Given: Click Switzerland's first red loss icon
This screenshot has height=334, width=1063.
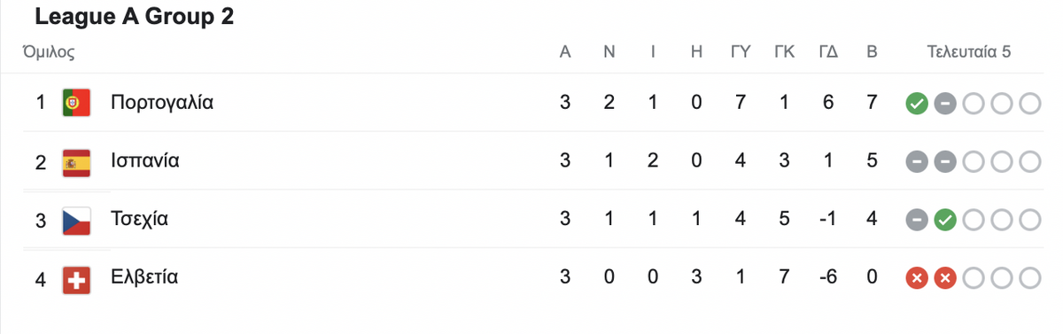Looking at the screenshot, I should click(916, 279).
